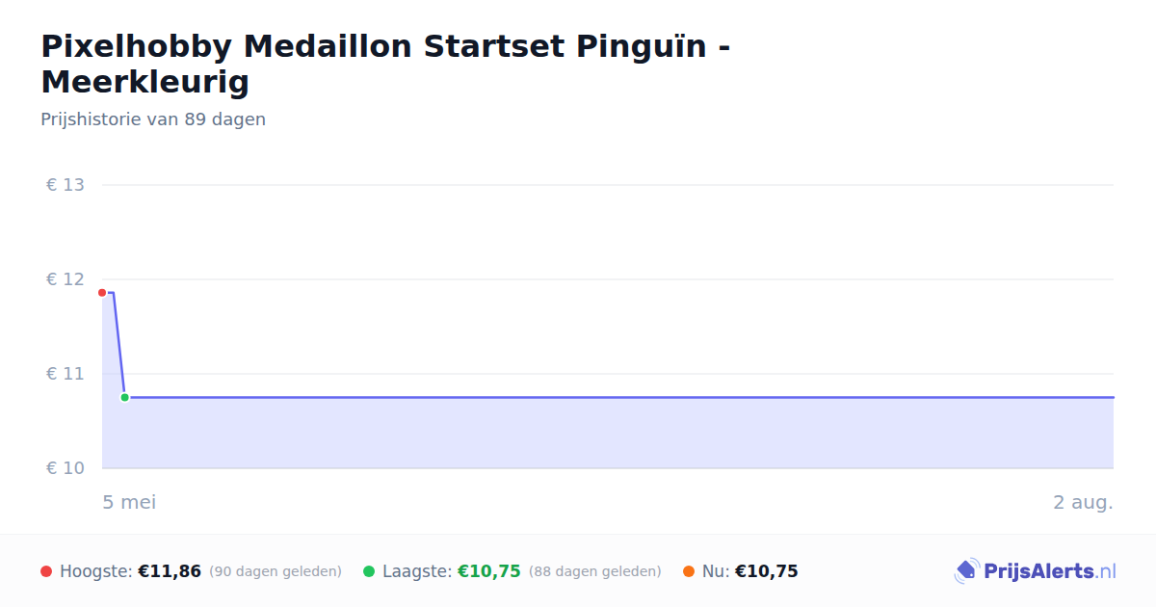Click the red dot next to Hoogste

pos(46,571)
